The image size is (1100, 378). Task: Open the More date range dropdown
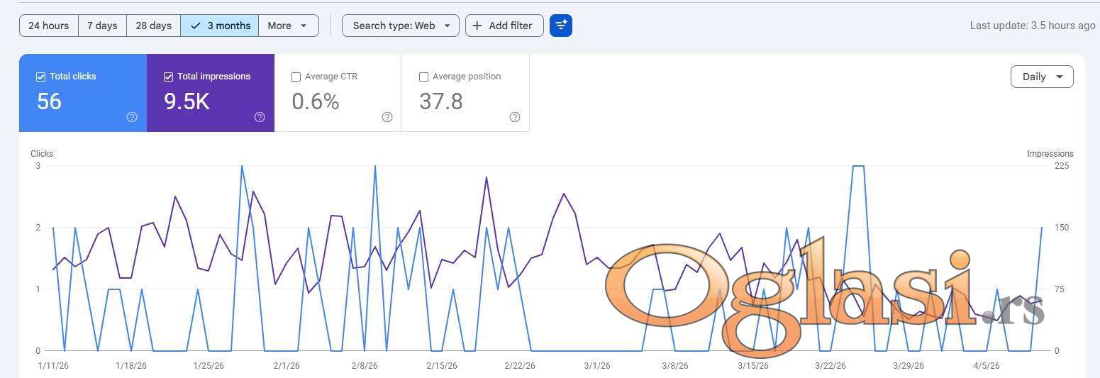point(287,26)
